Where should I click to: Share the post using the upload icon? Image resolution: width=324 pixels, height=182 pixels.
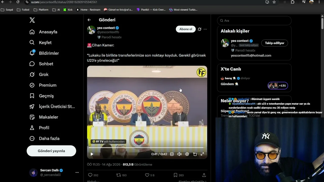point(204,175)
